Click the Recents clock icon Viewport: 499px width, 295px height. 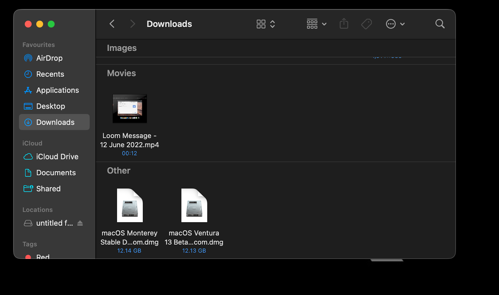(x=28, y=74)
